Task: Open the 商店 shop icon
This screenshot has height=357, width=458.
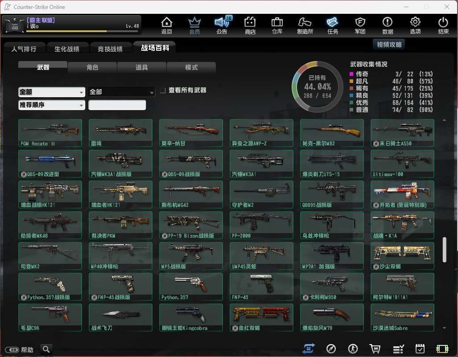Action: pyautogui.click(x=250, y=25)
